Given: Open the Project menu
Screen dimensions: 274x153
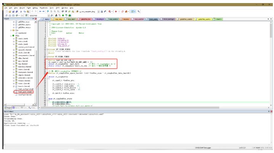Looking at the screenshot, I should click(x=22, y=8).
